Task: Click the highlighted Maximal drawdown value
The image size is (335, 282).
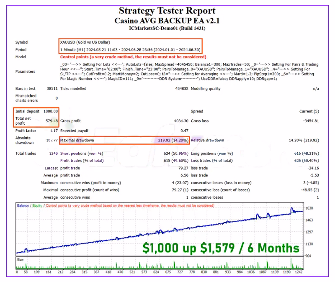Action: (x=171, y=141)
